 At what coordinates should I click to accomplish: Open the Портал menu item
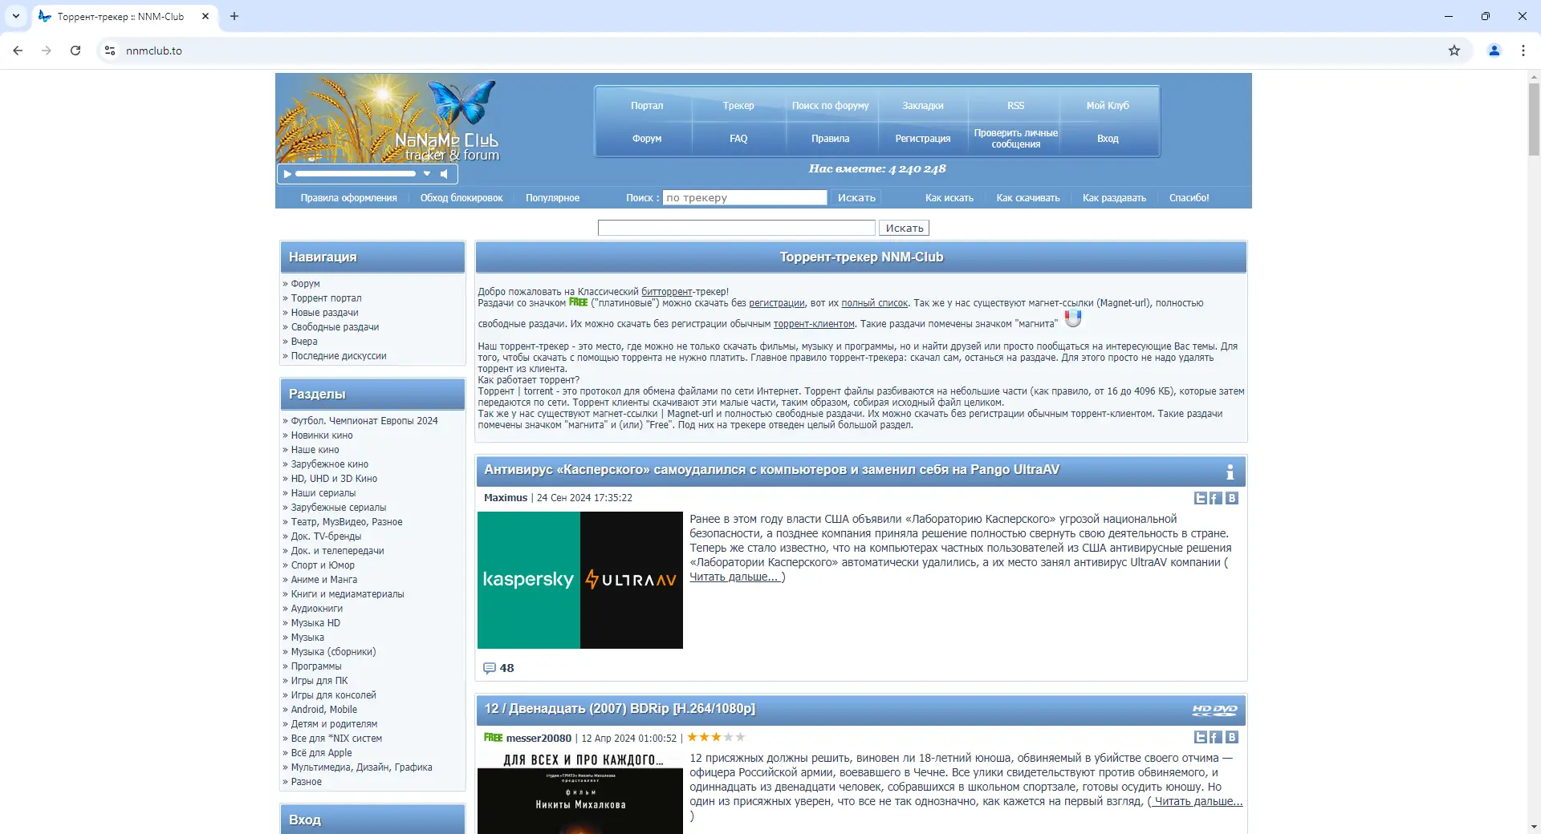point(647,106)
